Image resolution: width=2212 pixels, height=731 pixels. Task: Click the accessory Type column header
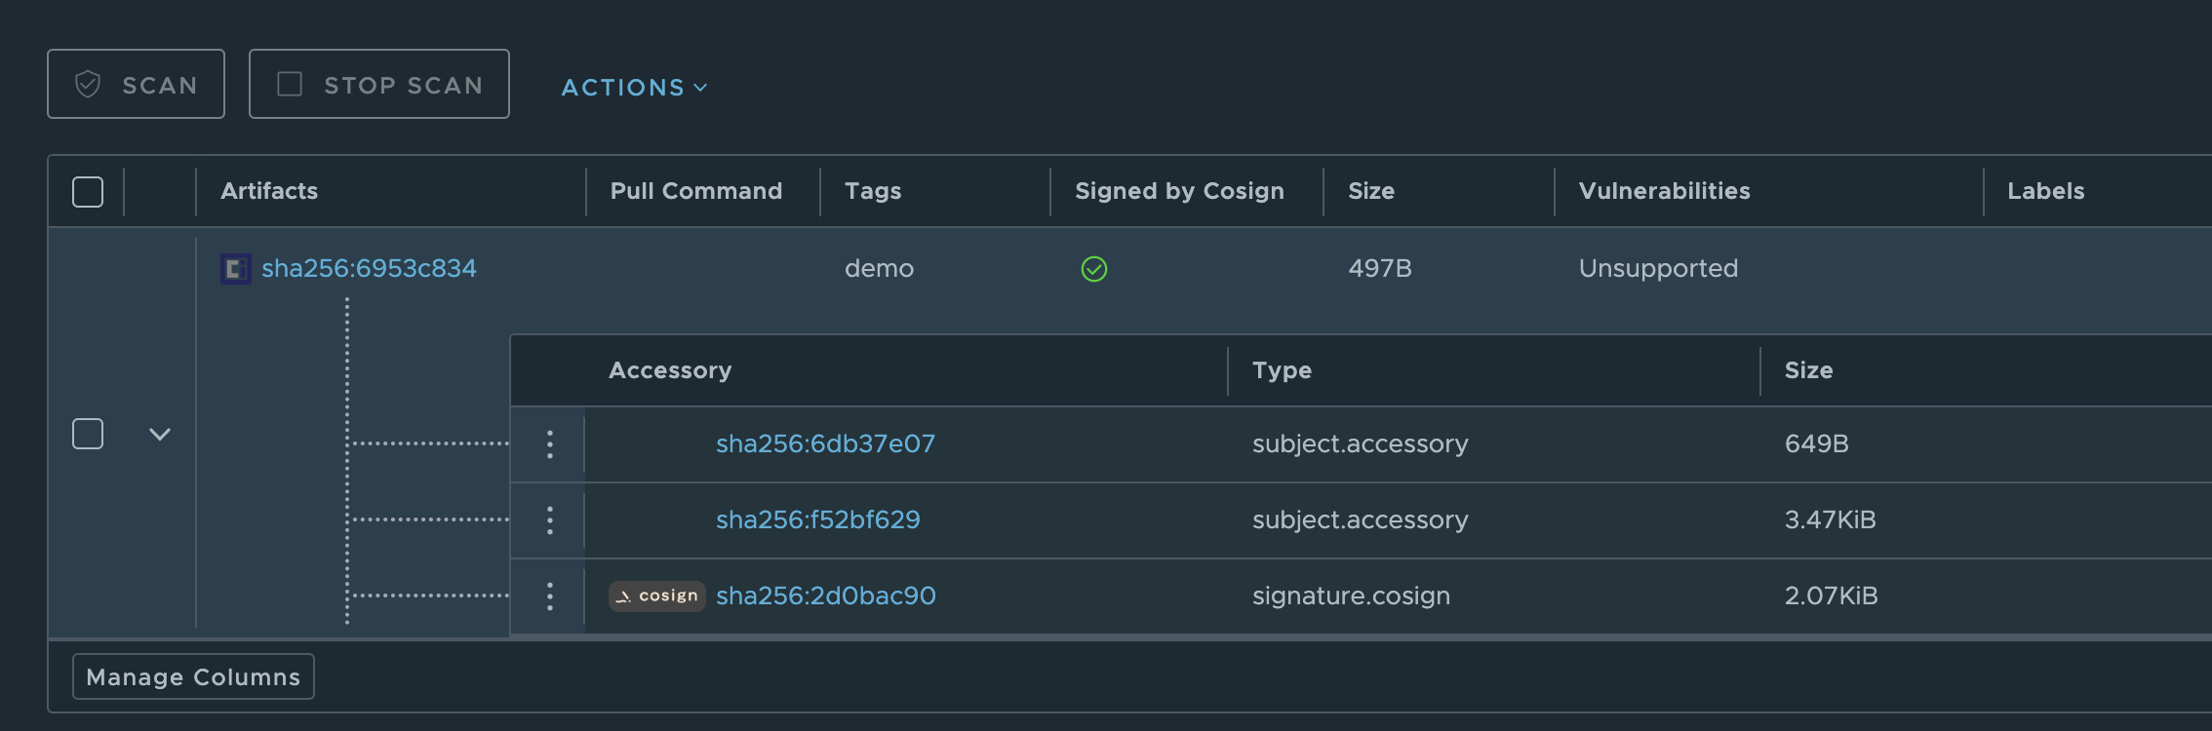pyautogui.click(x=1282, y=370)
